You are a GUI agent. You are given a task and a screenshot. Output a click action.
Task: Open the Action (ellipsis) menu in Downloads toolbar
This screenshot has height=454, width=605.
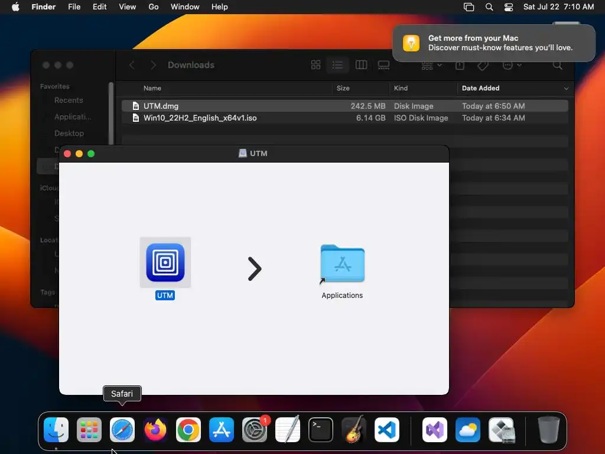click(x=512, y=65)
